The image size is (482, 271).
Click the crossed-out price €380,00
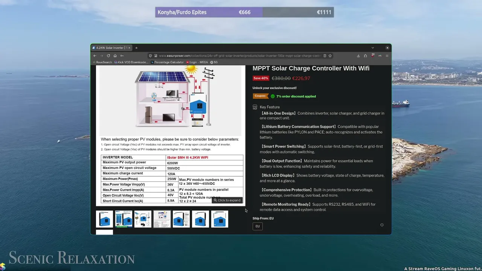click(x=281, y=78)
